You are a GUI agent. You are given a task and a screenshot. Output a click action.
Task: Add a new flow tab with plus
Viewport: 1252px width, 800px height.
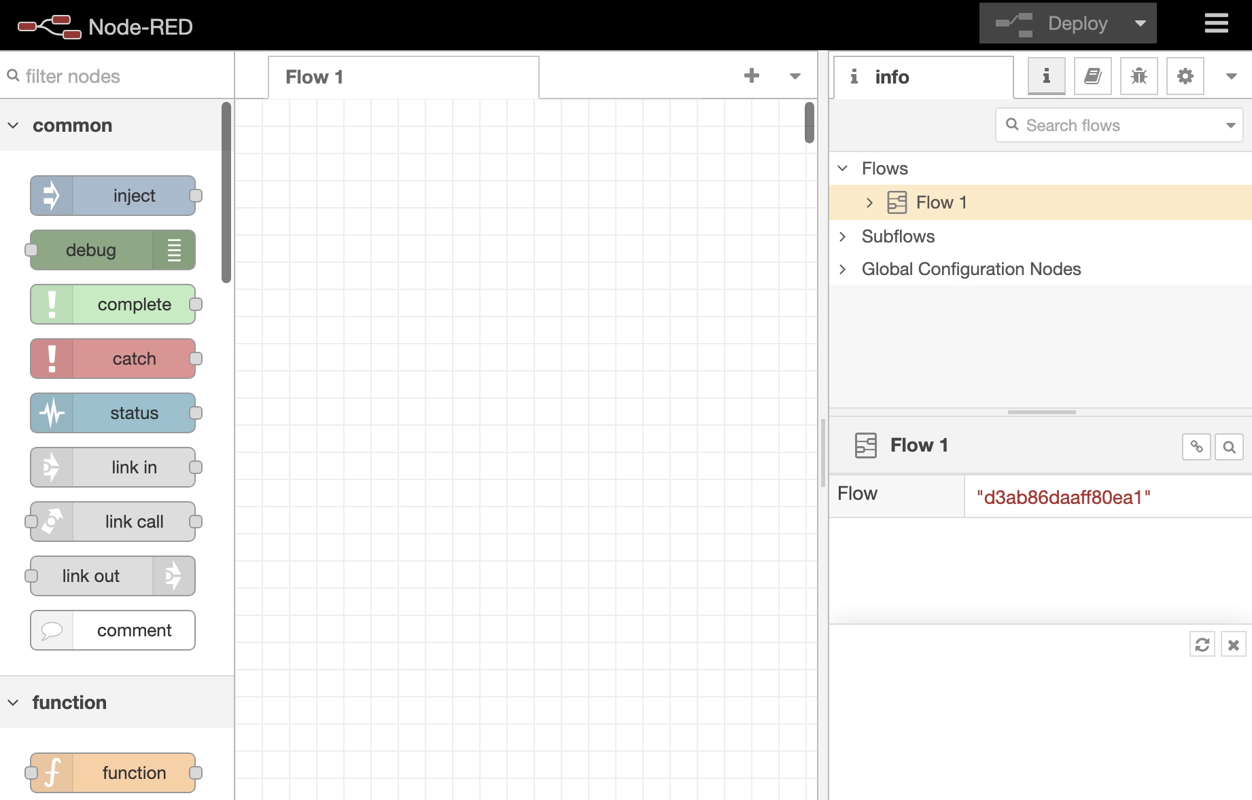(751, 76)
